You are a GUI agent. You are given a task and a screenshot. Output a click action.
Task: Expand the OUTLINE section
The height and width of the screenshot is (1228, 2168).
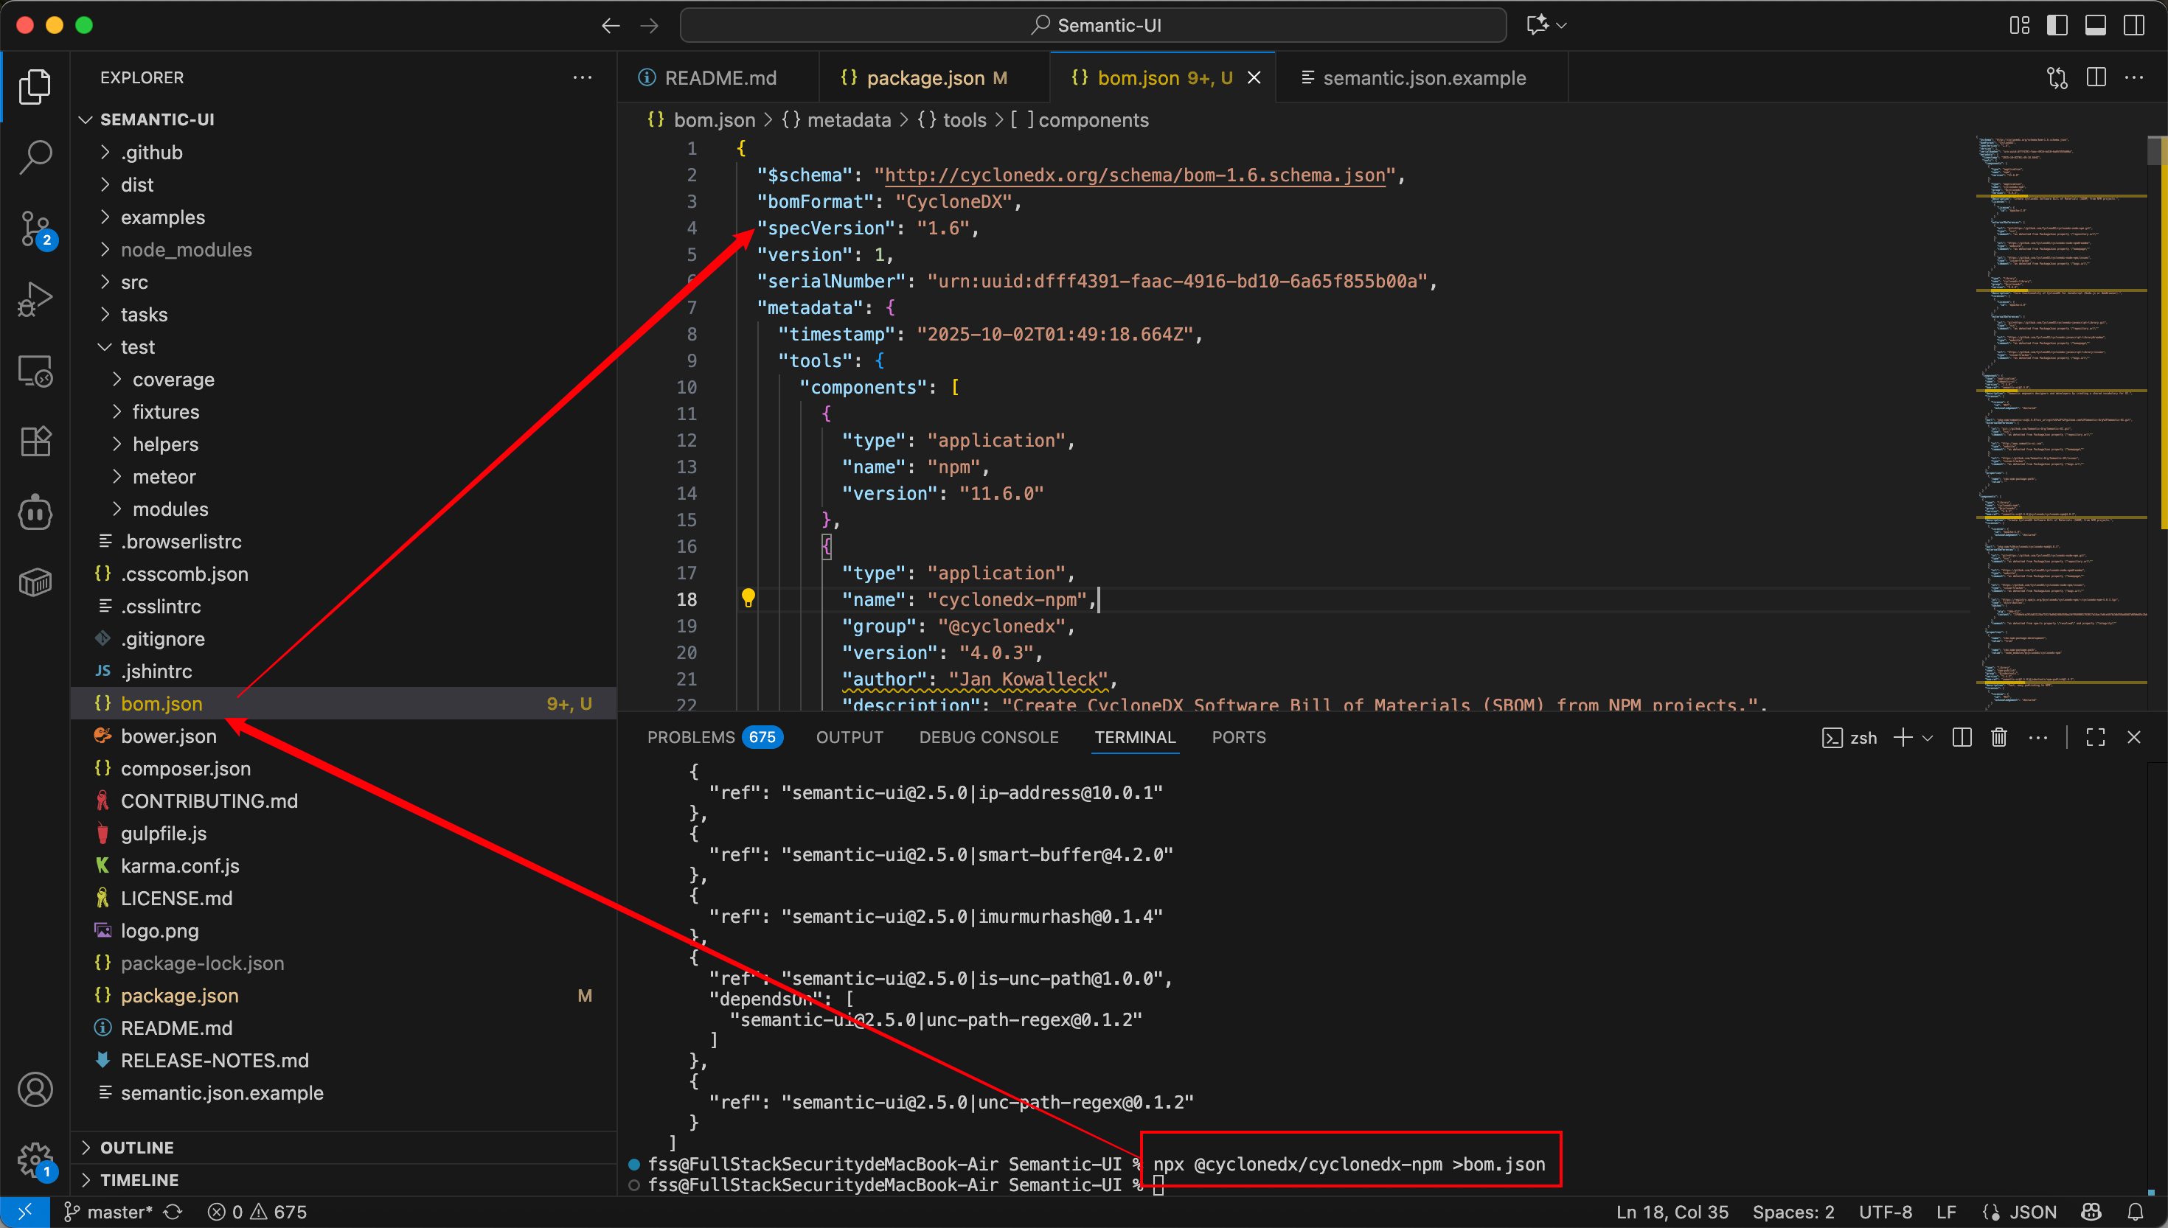[x=136, y=1147]
